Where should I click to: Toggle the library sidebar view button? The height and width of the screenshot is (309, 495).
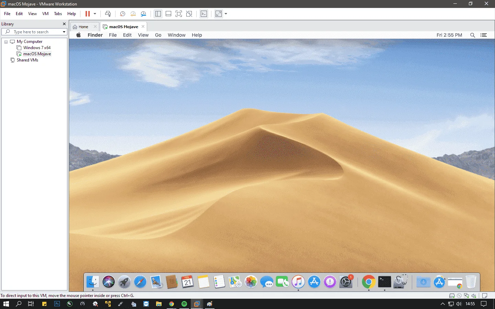point(158,14)
